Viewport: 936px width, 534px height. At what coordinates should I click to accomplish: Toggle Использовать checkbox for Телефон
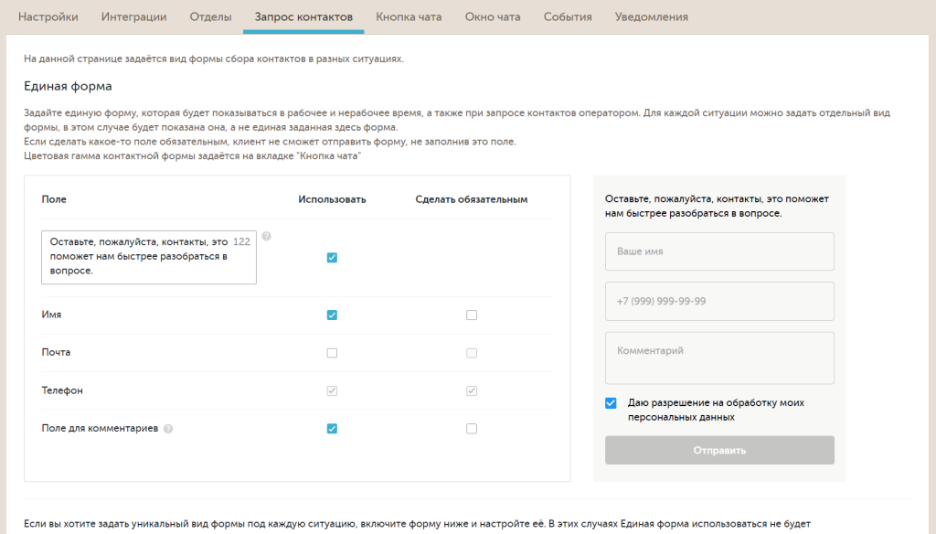click(x=332, y=390)
